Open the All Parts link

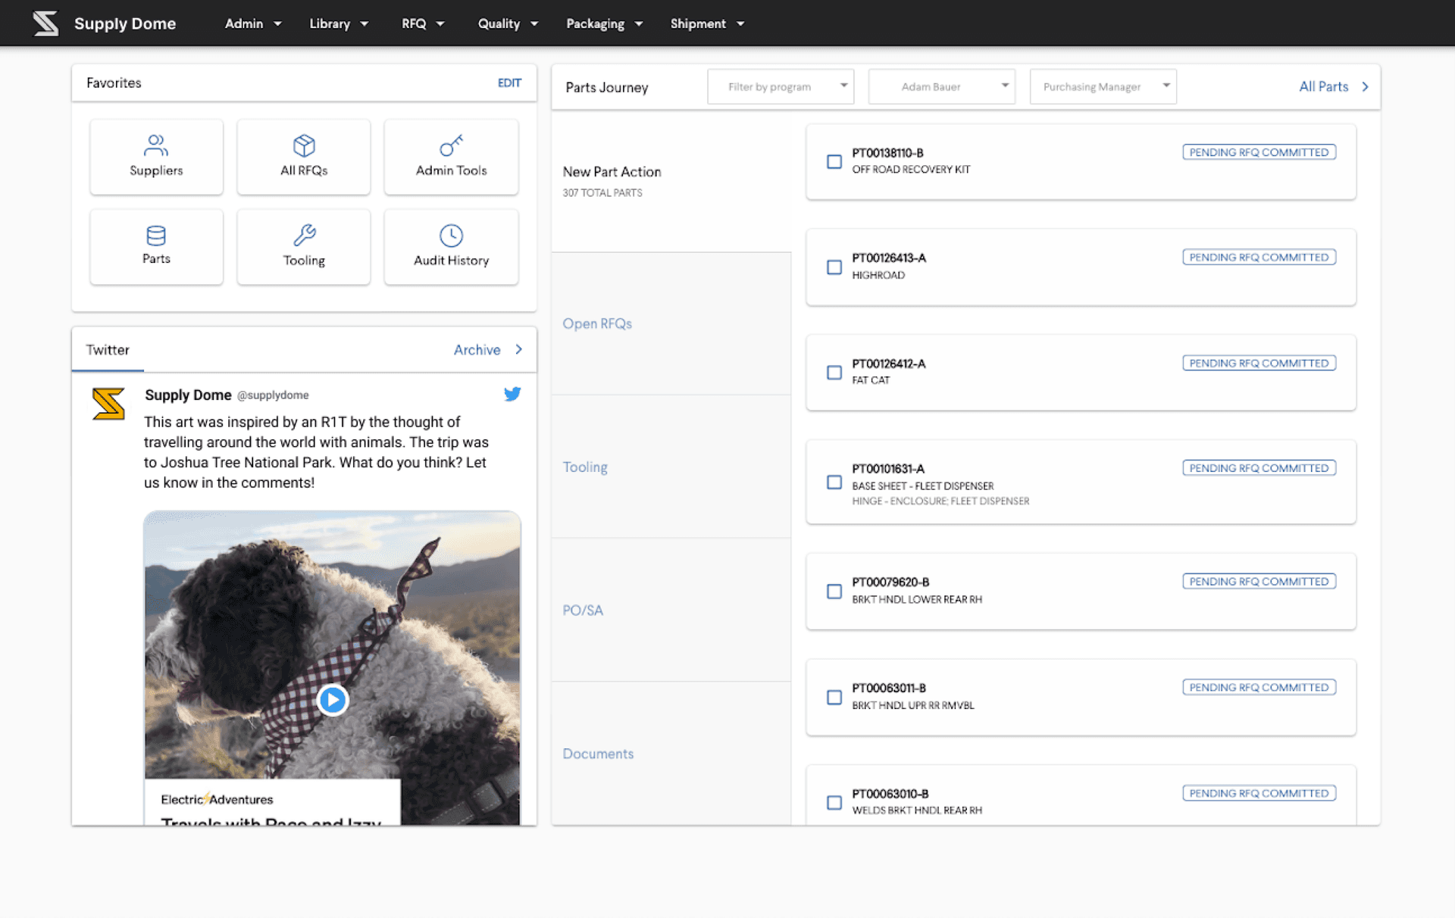(x=1323, y=86)
